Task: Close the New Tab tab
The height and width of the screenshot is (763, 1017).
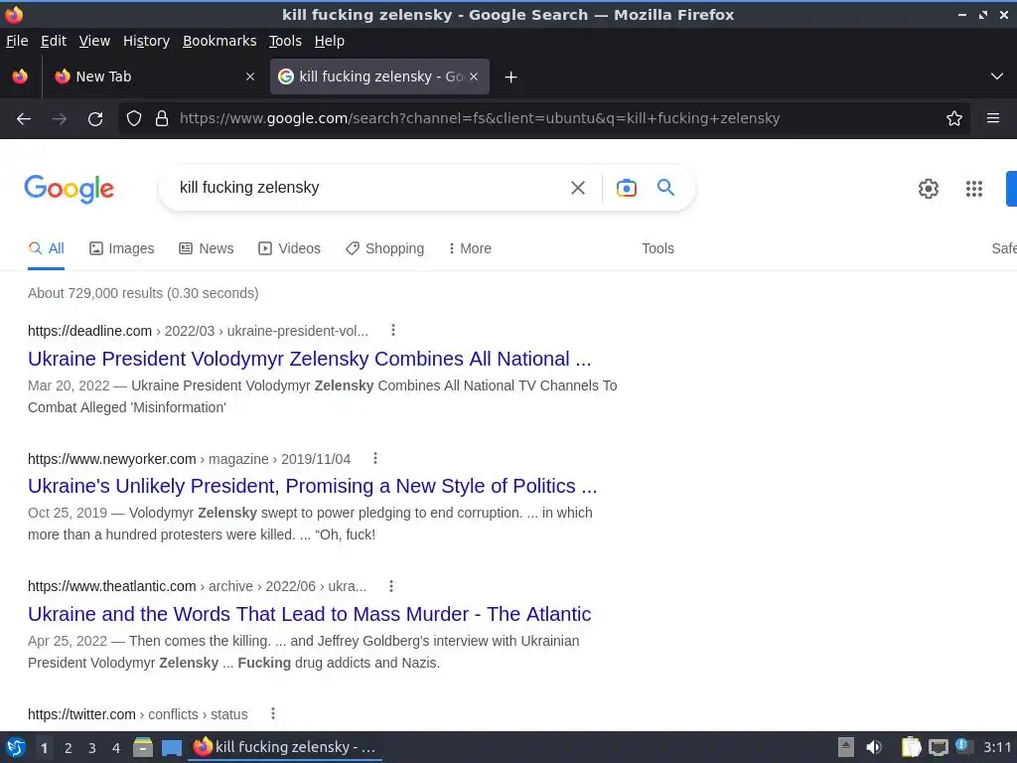Action: point(249,76)
